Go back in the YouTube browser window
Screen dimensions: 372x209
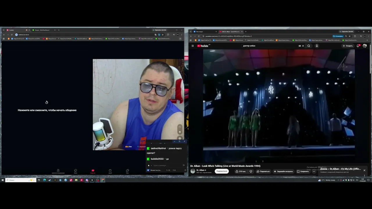tap(191, 36)
